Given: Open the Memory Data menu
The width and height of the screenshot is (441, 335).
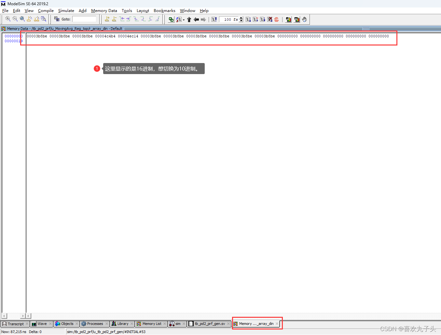Looking at the screenshot, I should pyautogui.click(x=104, y=11).
